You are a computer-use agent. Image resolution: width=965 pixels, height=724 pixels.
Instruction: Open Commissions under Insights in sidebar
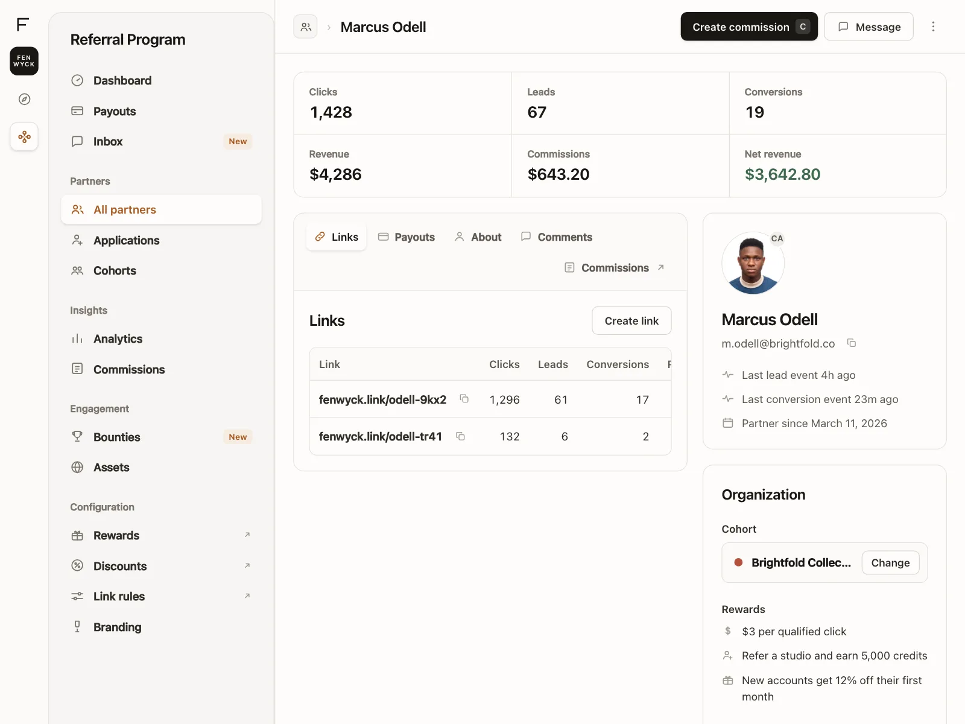pyautogui.click(x=161, y=369)
